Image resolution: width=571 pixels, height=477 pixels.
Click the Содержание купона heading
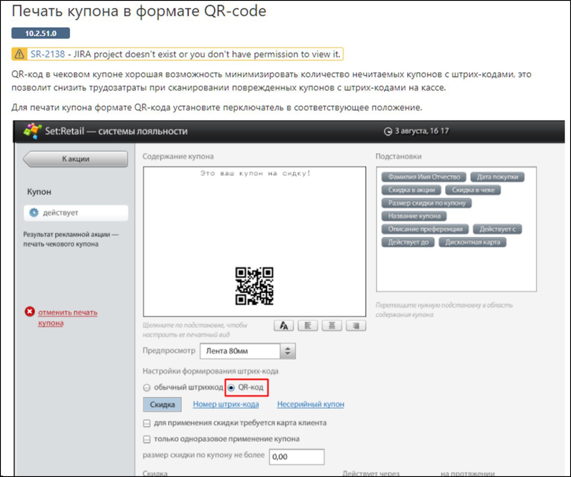pyautogui.click(x=178, y=157)
